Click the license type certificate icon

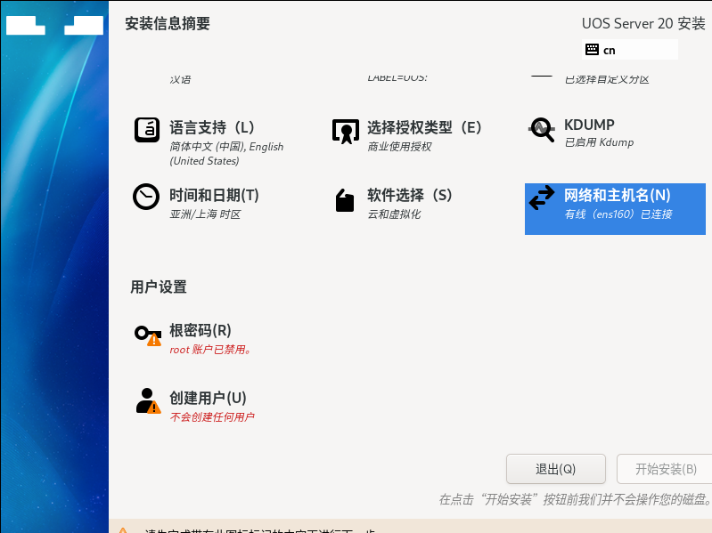[x=346, y=132]
